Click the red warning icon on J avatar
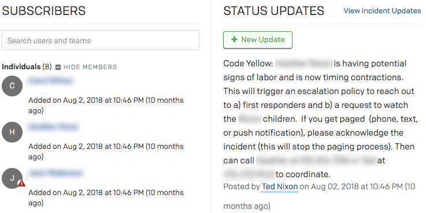Viewport: 426px width, 213px height. (21, 184)
